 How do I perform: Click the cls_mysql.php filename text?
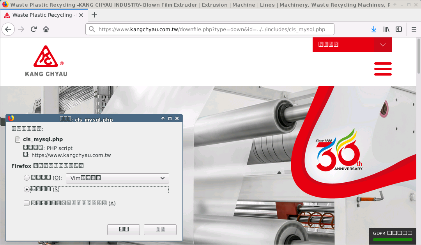(x=43, y=139)
